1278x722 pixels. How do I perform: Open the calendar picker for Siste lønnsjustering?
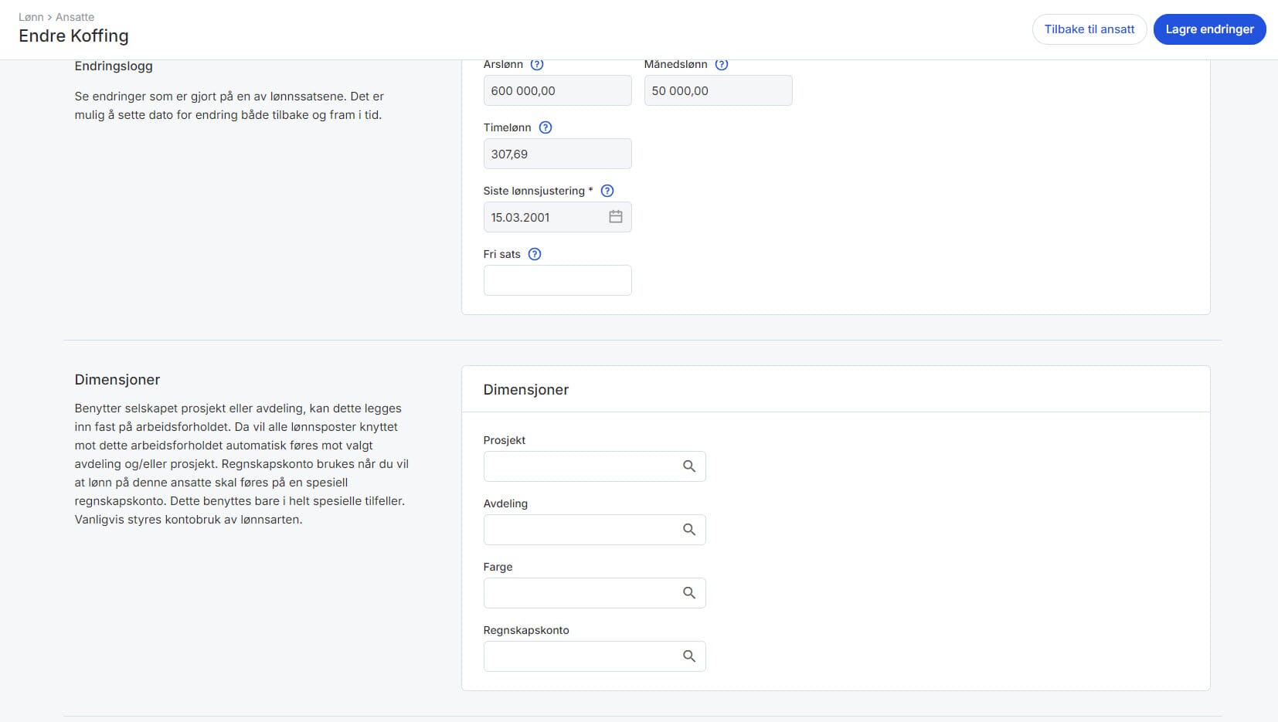tap(616, 217)
